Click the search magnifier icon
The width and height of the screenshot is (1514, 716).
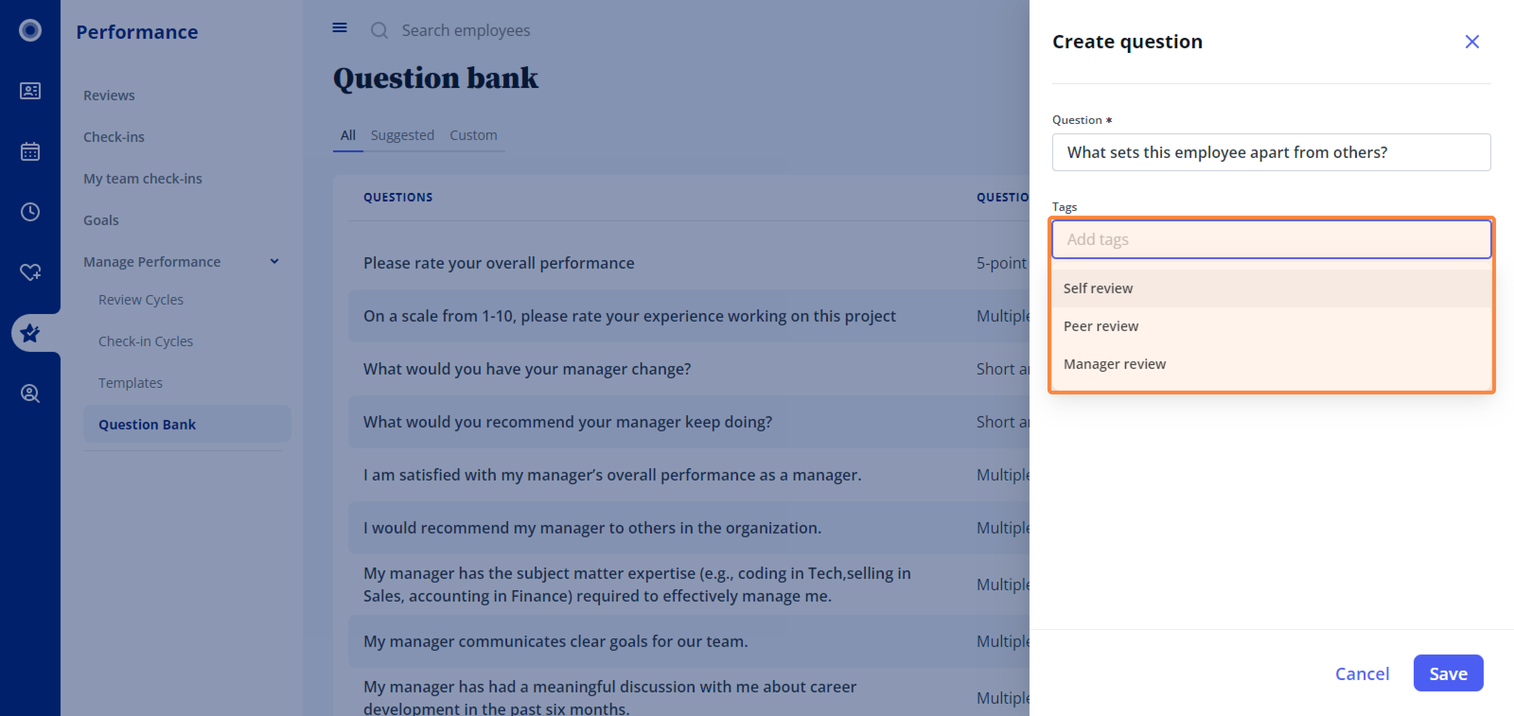[379, 30]
